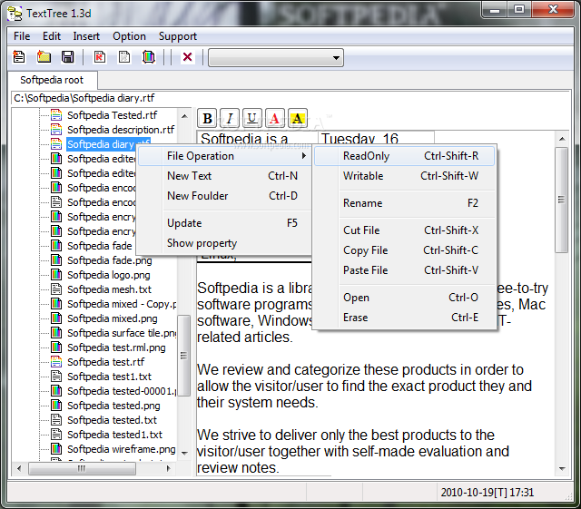Click the Softpedia test1.txt file icon

pos(56,376)
